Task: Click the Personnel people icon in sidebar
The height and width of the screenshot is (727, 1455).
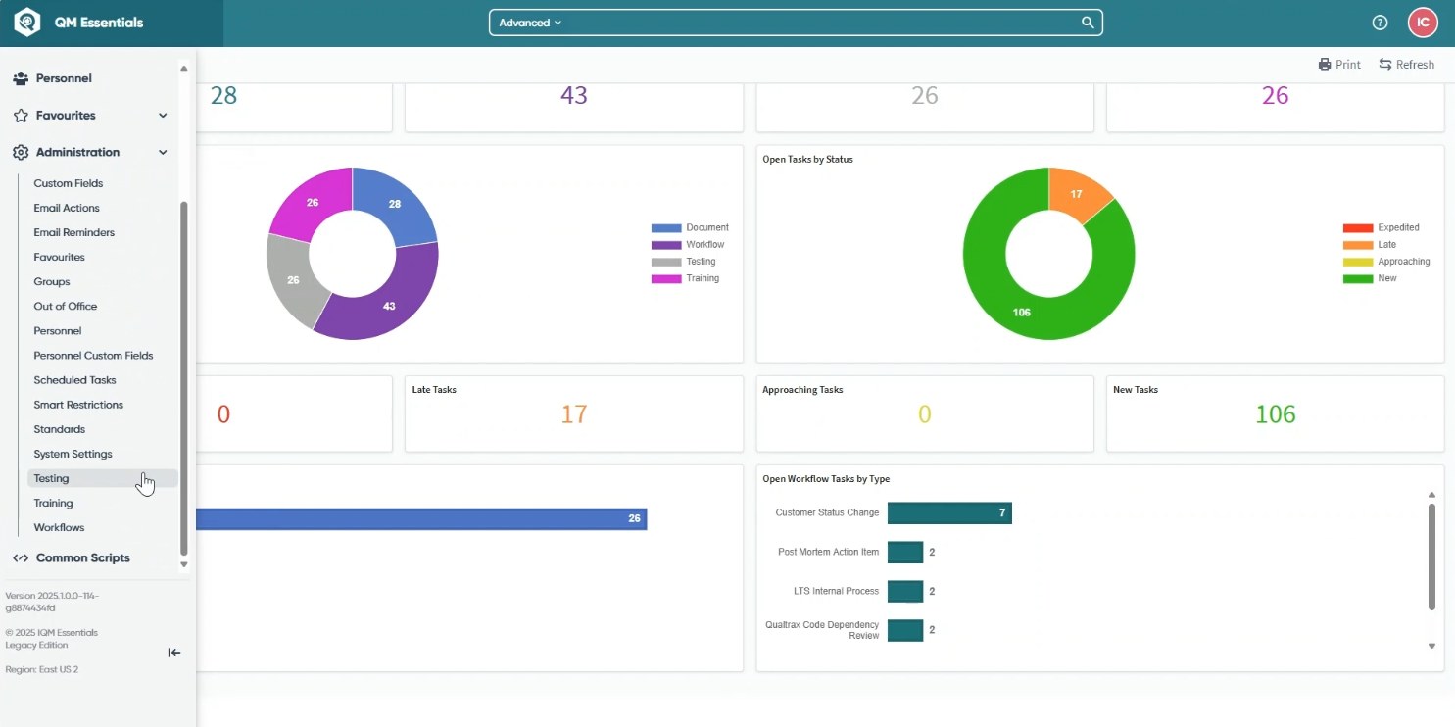Action: (x=21, y=78)
